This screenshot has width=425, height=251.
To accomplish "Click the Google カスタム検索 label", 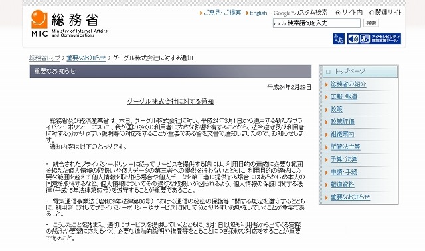I will (x=300, y=13).
